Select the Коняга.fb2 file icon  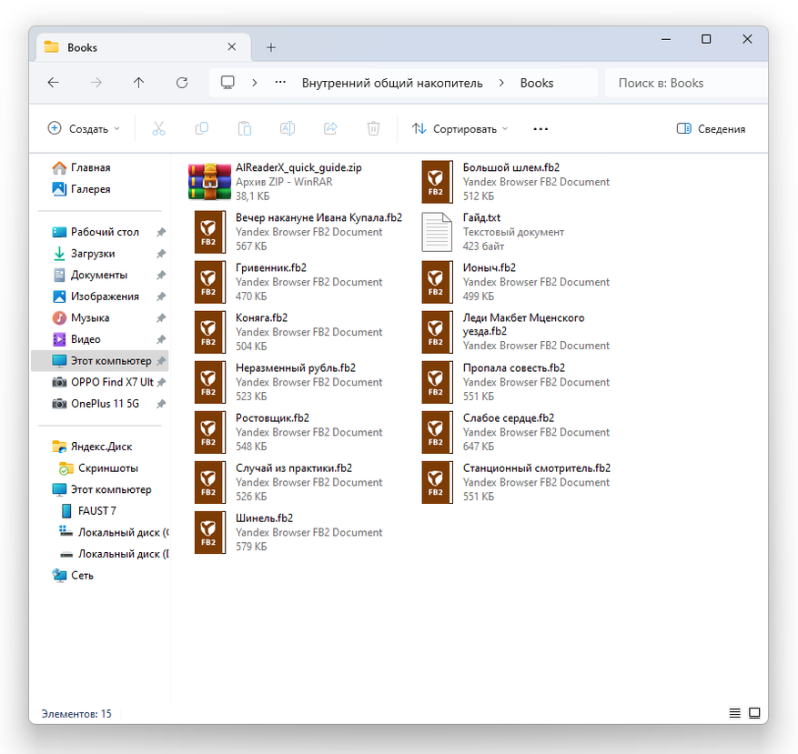click(209, 332)
